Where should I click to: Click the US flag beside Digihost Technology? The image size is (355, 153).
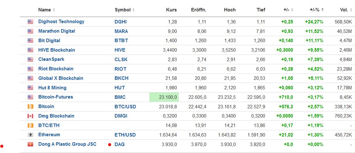30,22
